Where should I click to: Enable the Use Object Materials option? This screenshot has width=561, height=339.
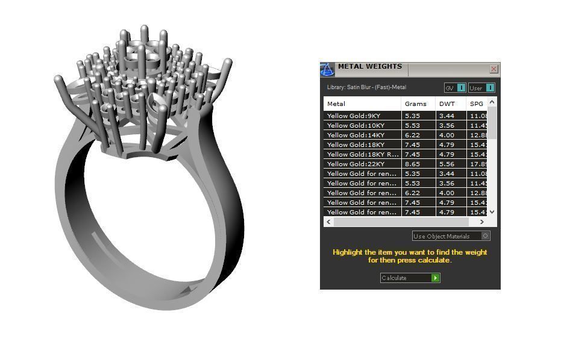pos(451,236)
